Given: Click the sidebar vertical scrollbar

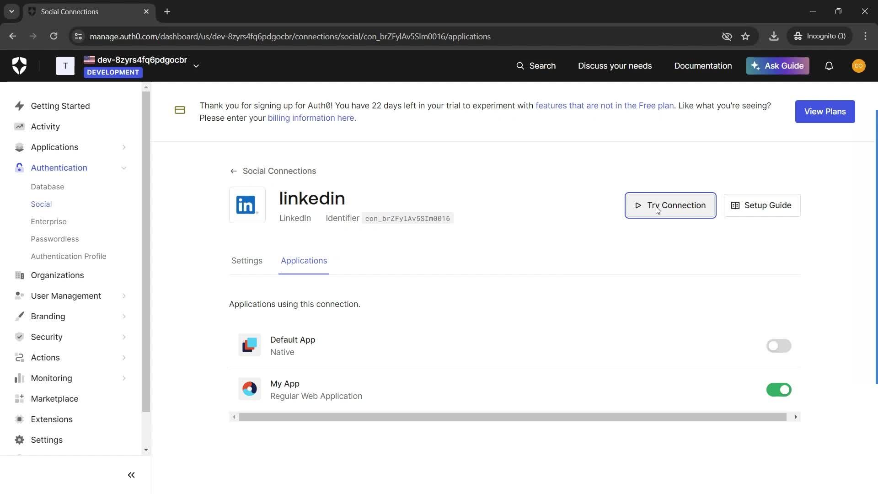Looking at the screenshot, I should (146, 252).
